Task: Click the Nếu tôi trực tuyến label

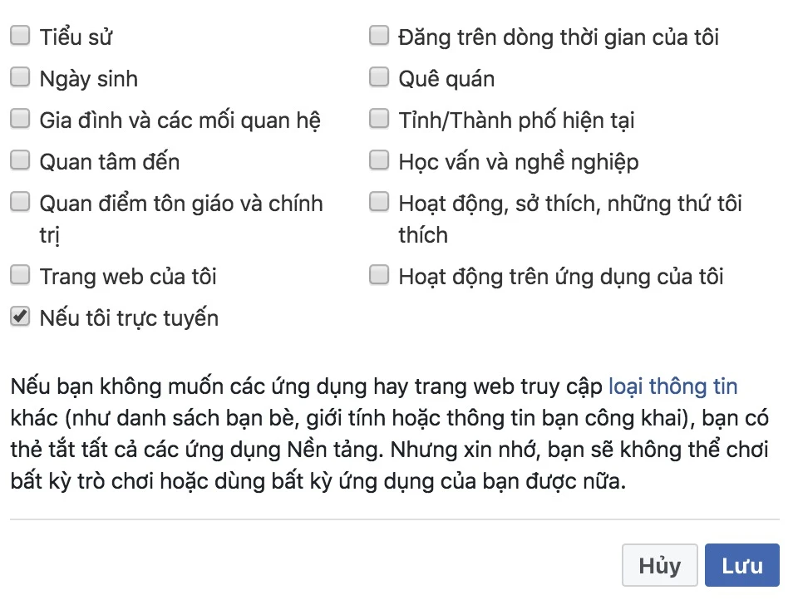Action: pos(129,318)
